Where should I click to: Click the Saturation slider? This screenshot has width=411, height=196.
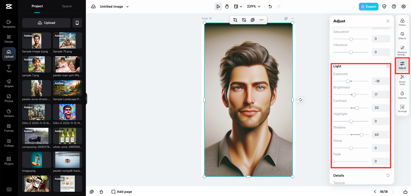tap(351, 39)
